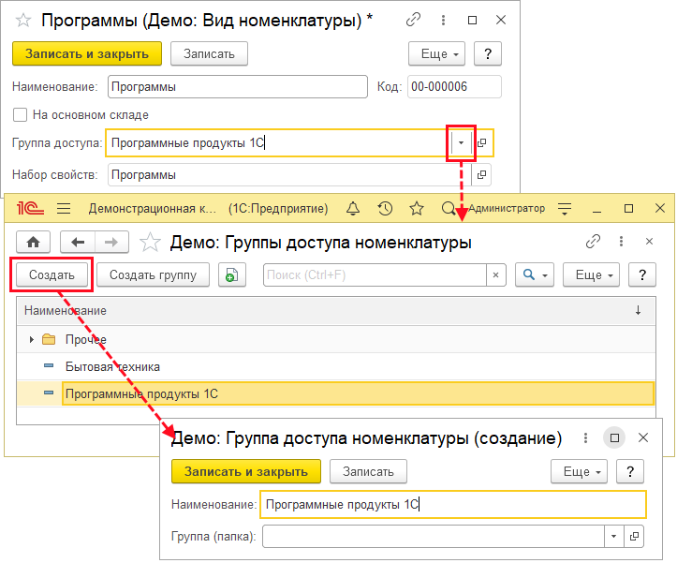Open kebab menu in Группа доступа creation window
The image size is (677, 563).
coord(585,438)
